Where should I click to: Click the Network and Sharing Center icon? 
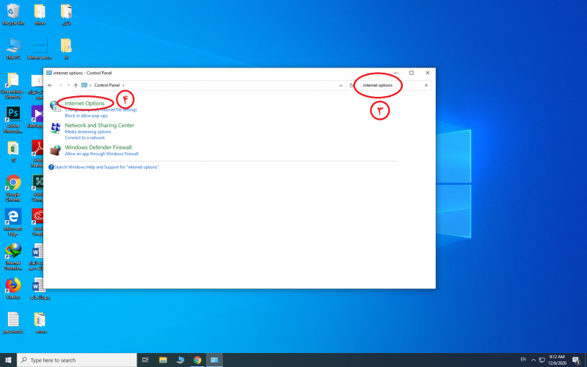coord(56,128)
